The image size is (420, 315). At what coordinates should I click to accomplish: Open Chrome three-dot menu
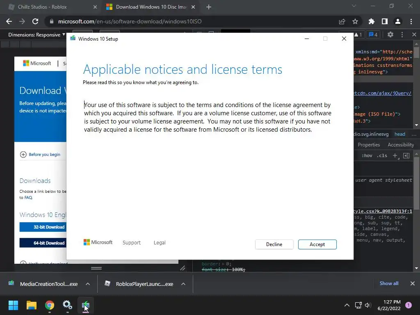[411, 21]
